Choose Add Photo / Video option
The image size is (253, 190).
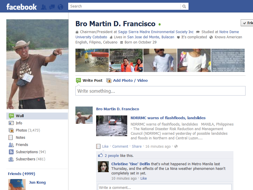130,81
